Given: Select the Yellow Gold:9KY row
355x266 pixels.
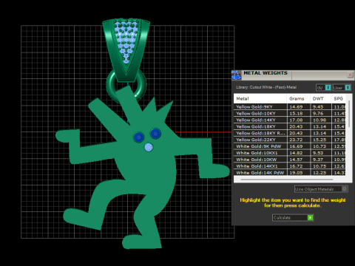Looking at the screenshot, I should pyautogui.click(x=290, y=107).
